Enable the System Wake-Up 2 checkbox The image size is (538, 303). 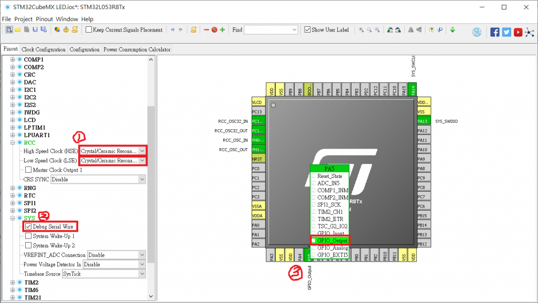pyautogui.click(x=28, y=245)
